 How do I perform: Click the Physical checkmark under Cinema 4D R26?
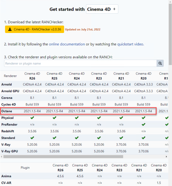point(32,118)
